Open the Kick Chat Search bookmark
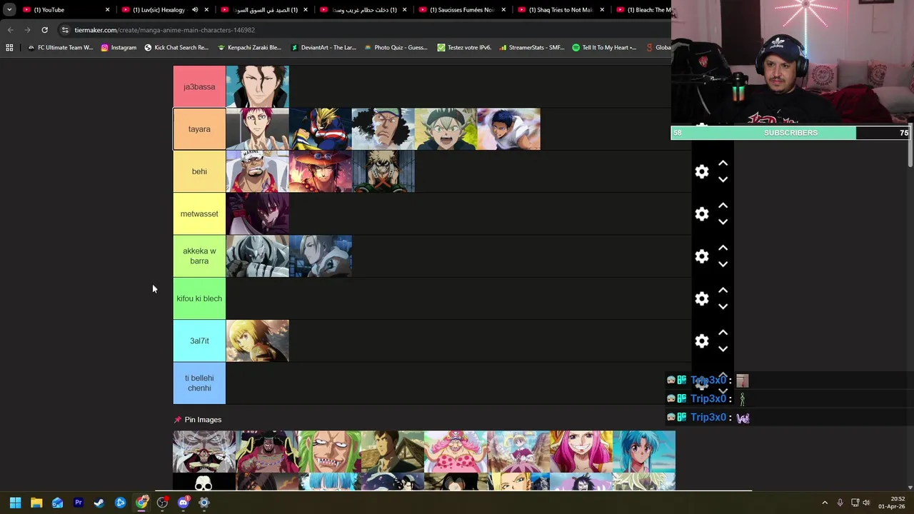Image resolution: width=914 pixels, height=514 pixels. 176,48
